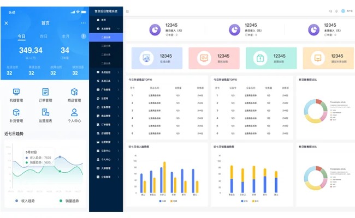Image resolution: width=355 pixels, height=218 pixels.
Task: Open 机器管理 icon in mobile panel
Action: (16, 93)
